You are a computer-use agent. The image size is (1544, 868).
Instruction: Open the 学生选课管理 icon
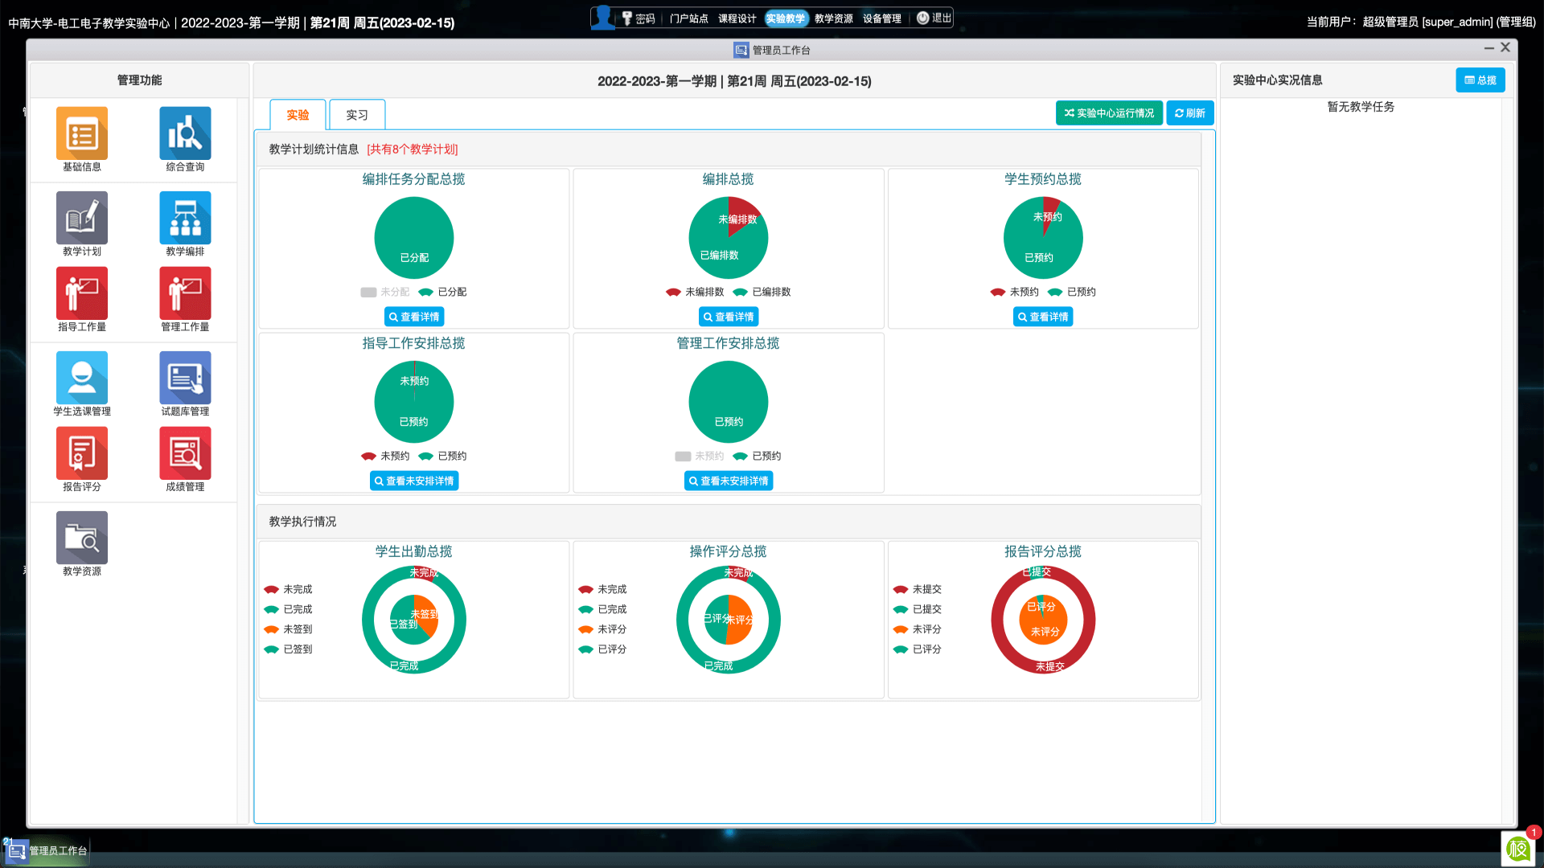(x=81, y=378)
